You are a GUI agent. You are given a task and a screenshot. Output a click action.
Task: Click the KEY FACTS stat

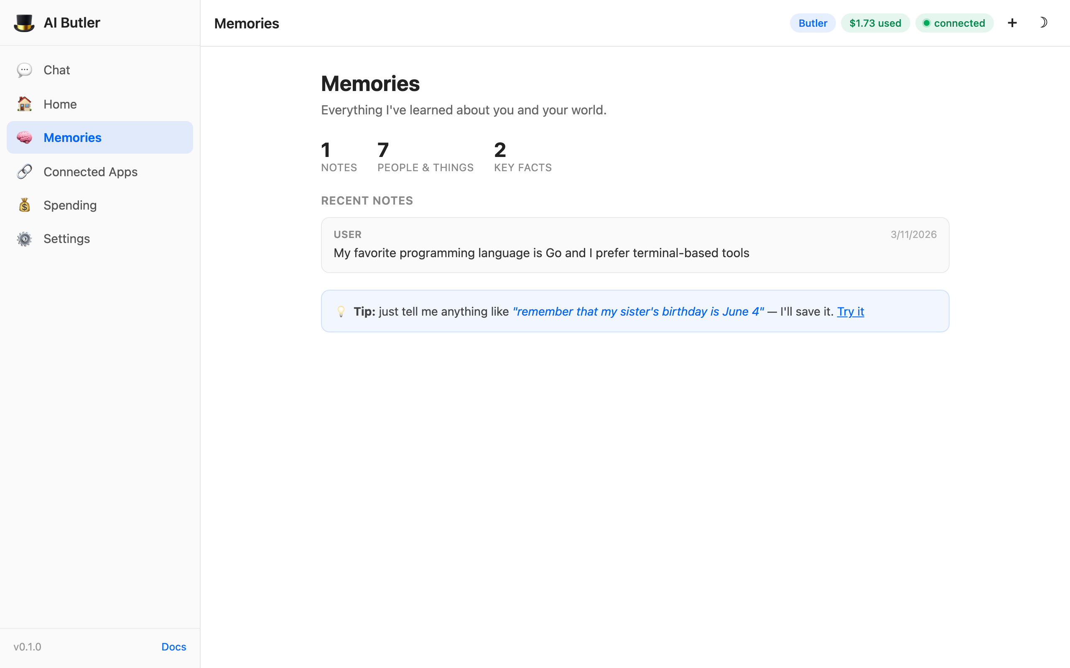tap(522, 157)
